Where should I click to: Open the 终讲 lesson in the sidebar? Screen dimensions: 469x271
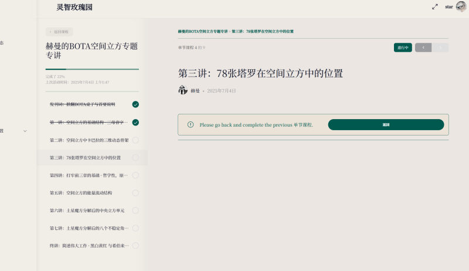89,246
